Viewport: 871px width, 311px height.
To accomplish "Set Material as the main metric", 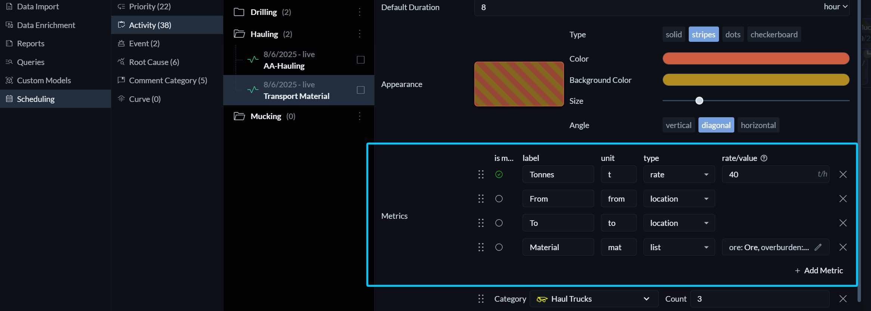I will tap(499, 247).
